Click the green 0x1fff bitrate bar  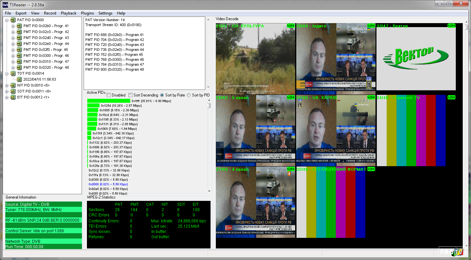point(108,101)
